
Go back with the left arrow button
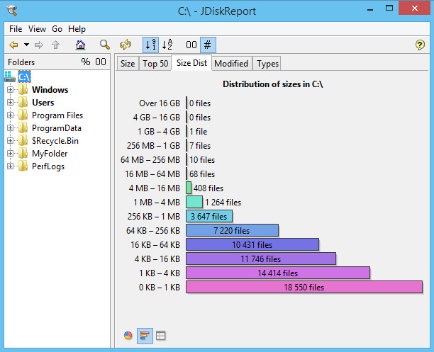coord(13,45)
